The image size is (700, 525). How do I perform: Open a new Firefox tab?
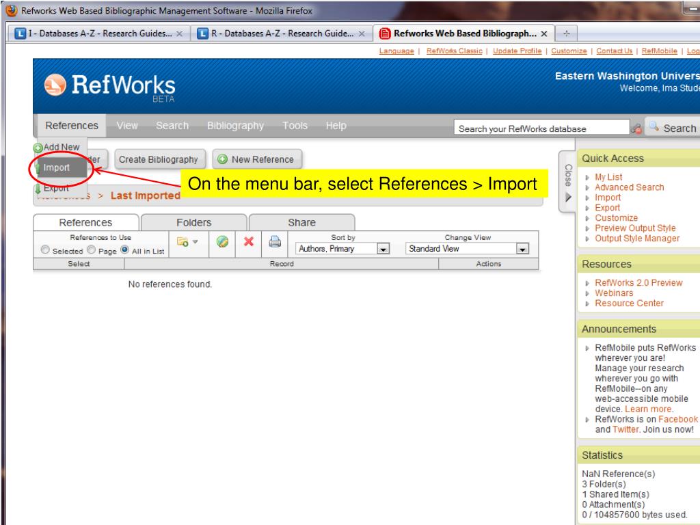(567, 33)
